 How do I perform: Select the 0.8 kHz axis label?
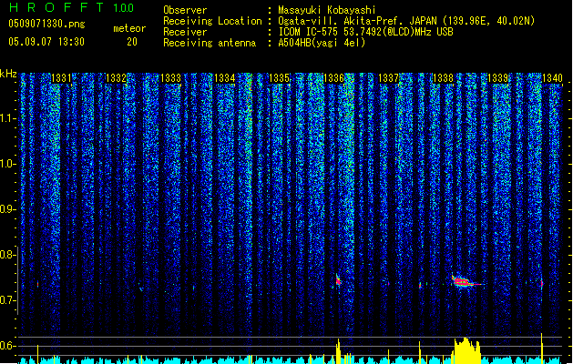coord(8,255)
